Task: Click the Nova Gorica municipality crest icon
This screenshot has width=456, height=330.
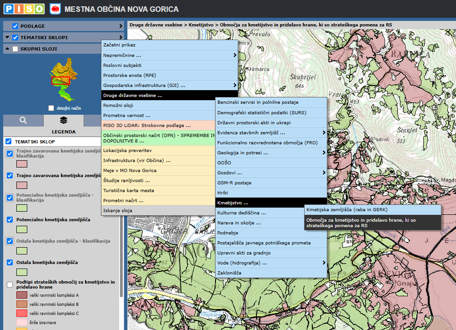Action: 55,9
